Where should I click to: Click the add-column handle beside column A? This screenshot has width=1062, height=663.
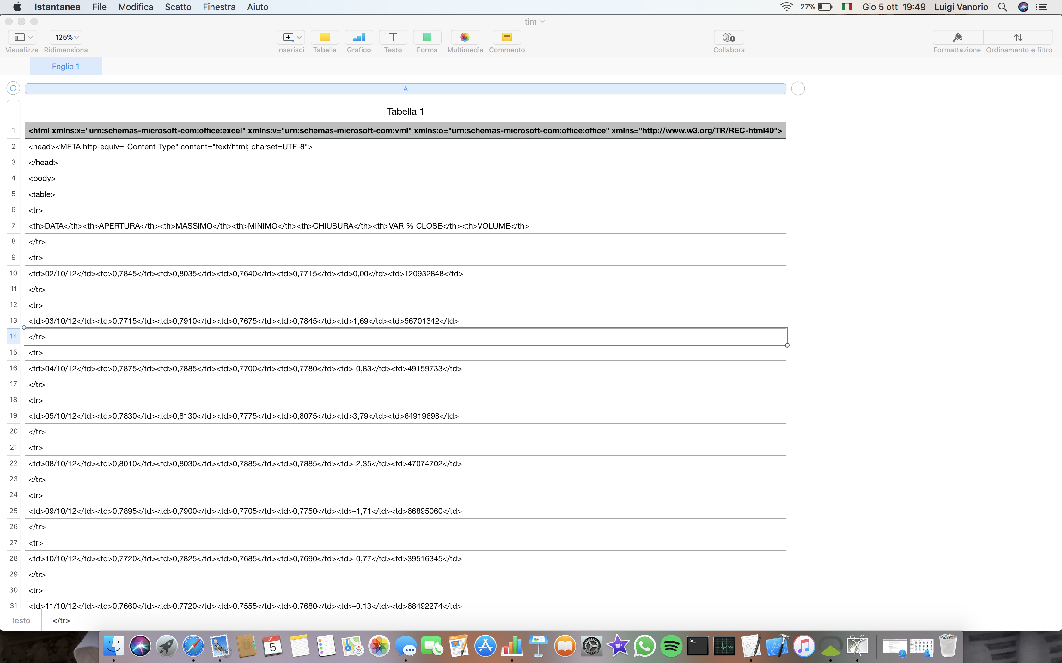coord(797,89)
